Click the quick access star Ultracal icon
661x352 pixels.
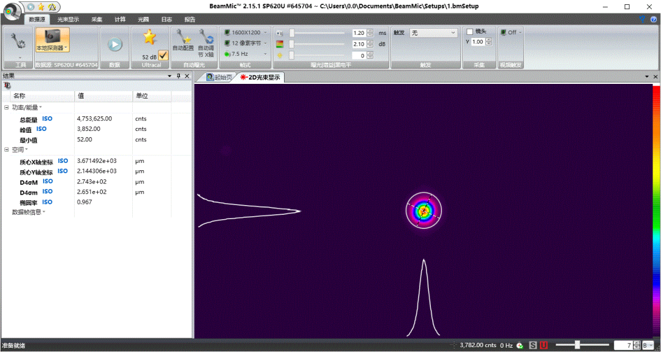point(41,7)
